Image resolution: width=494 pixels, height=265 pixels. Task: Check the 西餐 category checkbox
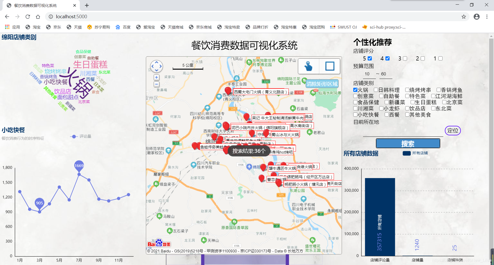pyautogui.click(x=387, y=114)
